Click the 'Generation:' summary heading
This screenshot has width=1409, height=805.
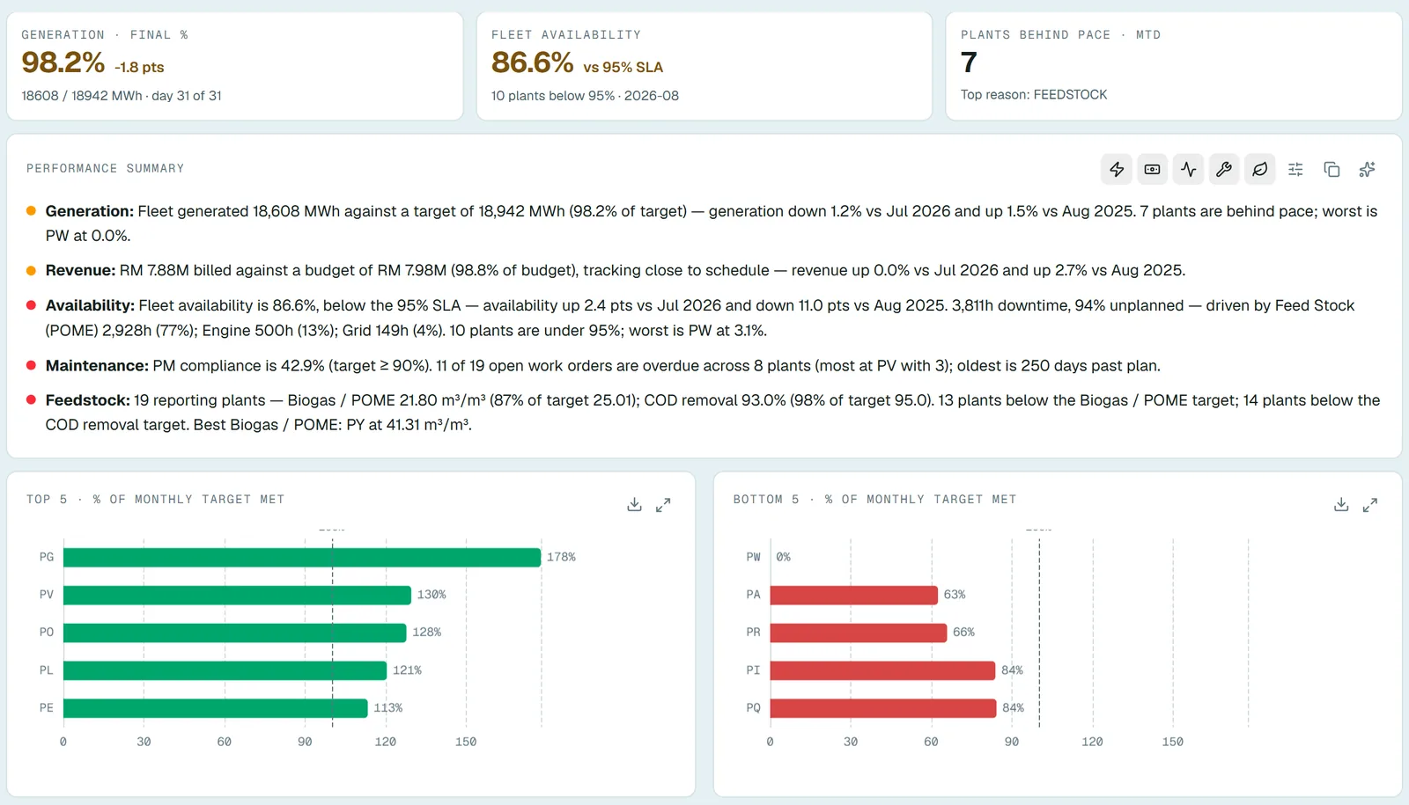coord(90,211)
